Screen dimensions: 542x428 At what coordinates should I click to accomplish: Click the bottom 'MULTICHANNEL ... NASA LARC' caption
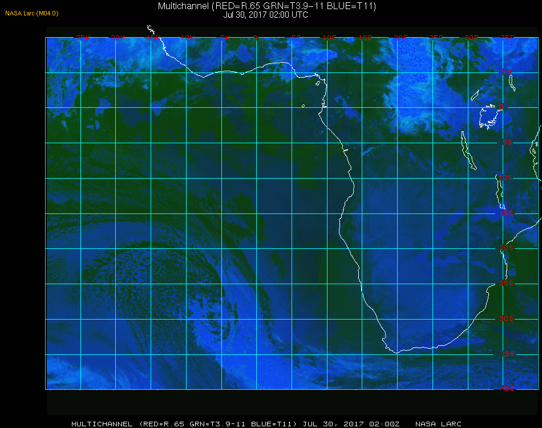[x=266, y=424]
